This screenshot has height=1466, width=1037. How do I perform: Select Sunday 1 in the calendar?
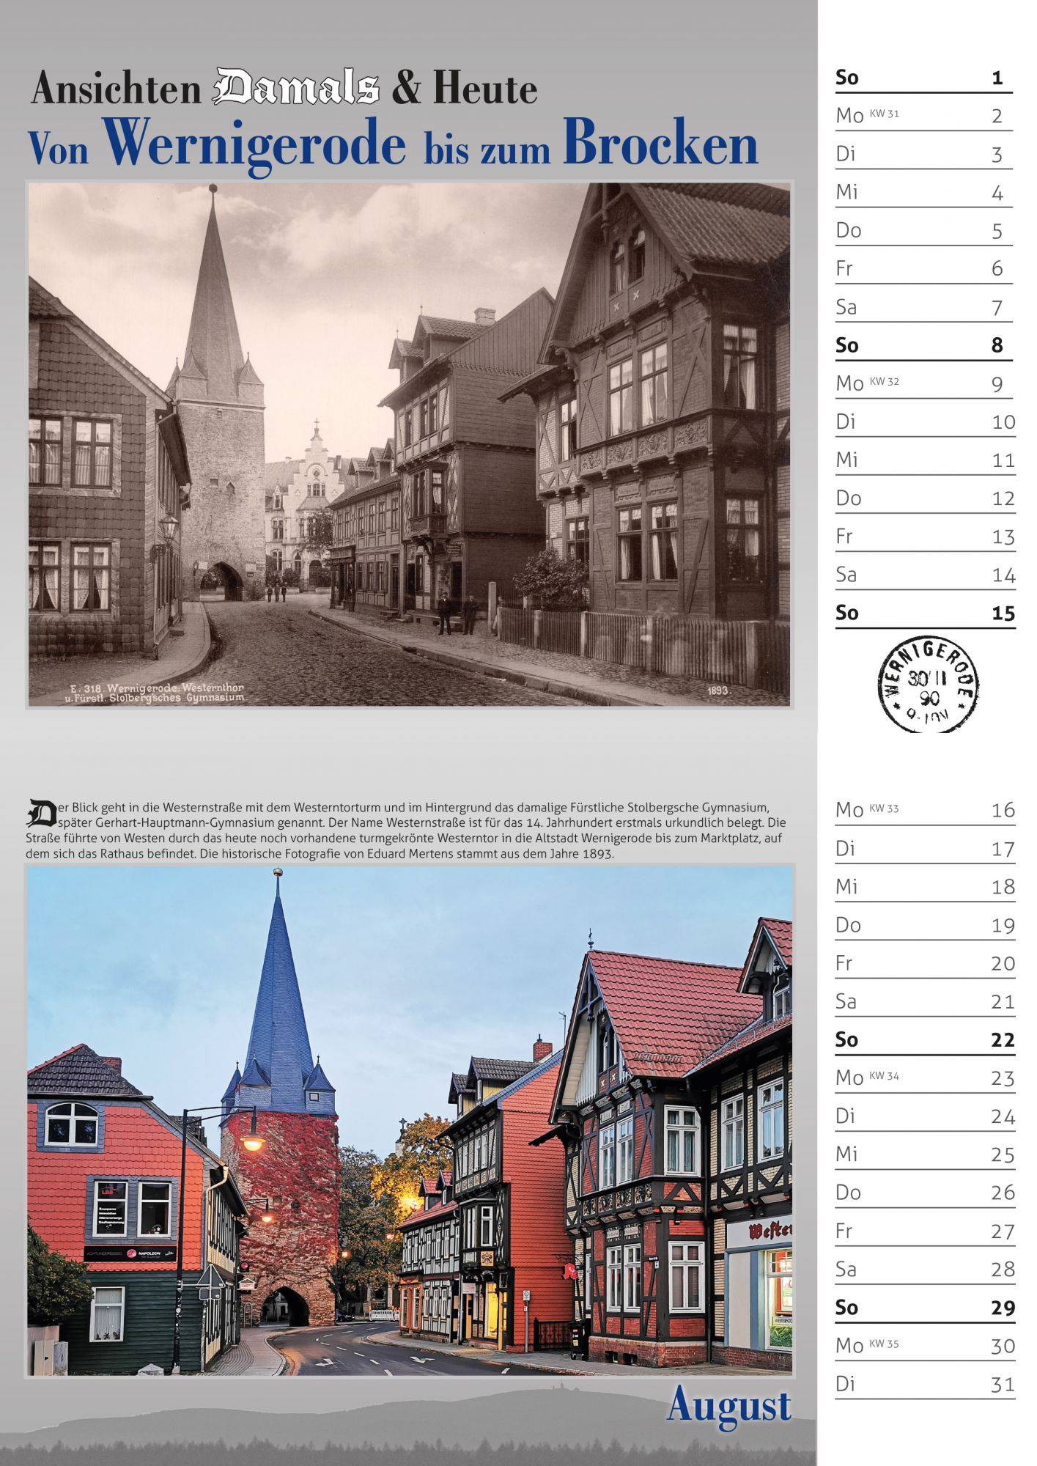pyautogui.click(x=923, y=78)
